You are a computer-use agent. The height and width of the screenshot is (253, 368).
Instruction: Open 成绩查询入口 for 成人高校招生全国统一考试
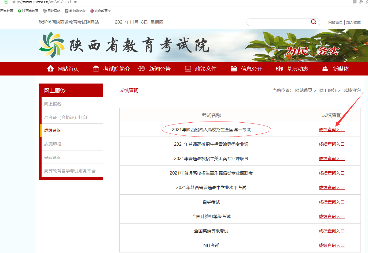[332, 130]
